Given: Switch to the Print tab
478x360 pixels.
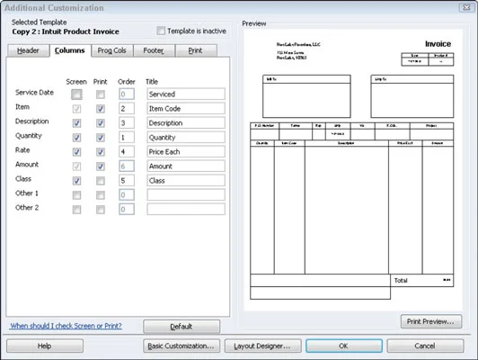Looking at the screenshot, I should (195, 50).
